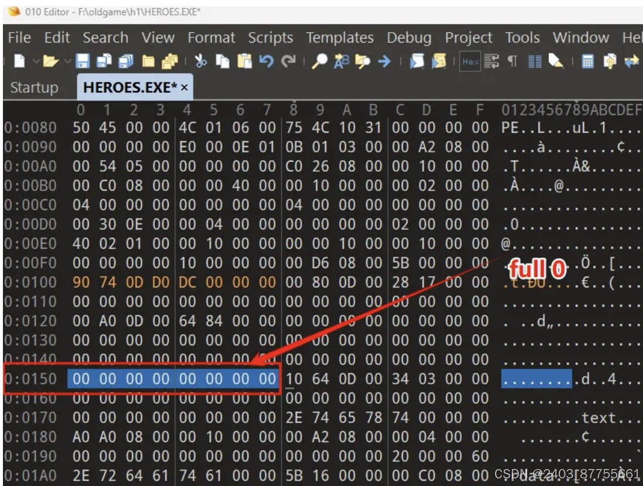Open the Templates menu
The width and height of the screenshot is (643, 486).
tap(340, 38)
